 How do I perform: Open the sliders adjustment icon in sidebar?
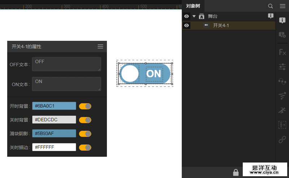[282, 67]
